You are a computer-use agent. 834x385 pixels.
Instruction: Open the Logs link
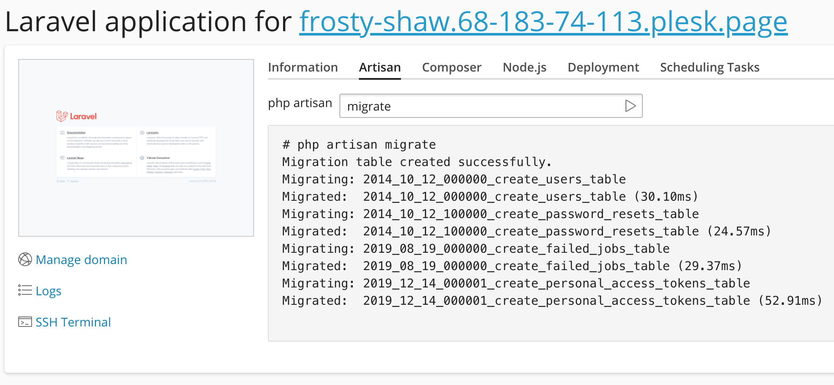click(49, 291)
